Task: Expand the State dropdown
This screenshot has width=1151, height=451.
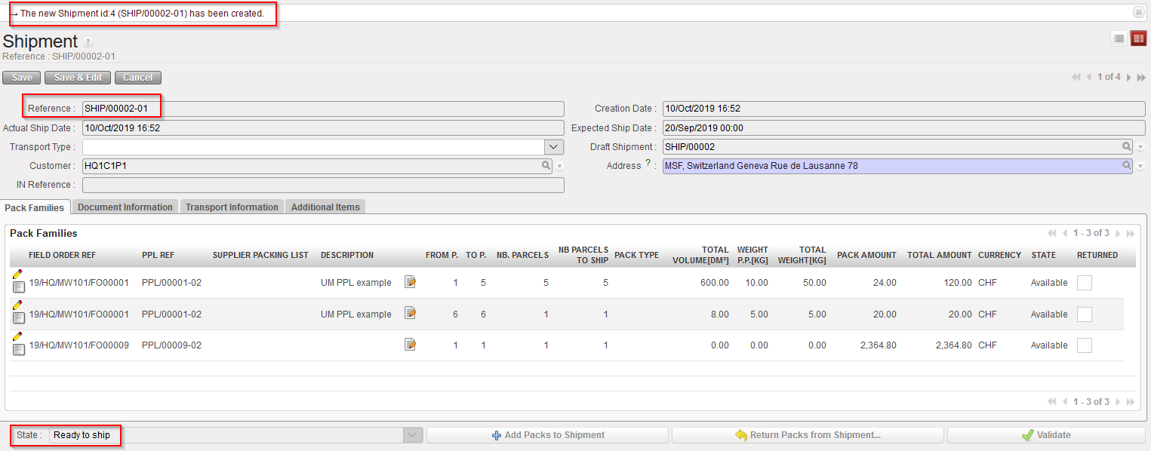Action: coord(412,435)
